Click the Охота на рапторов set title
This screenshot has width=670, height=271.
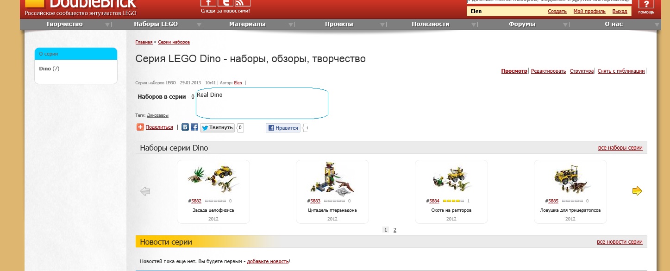tap(451, 210)
